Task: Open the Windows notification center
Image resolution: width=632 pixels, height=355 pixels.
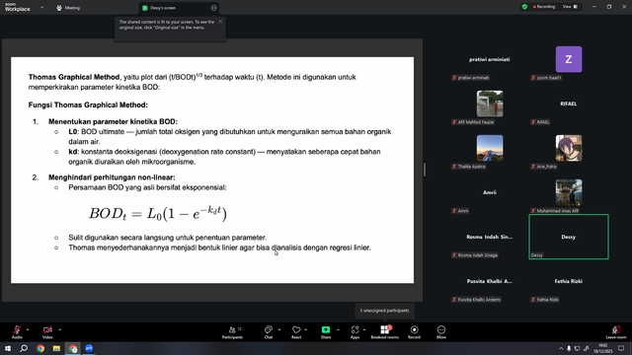Action: (621, 348)
